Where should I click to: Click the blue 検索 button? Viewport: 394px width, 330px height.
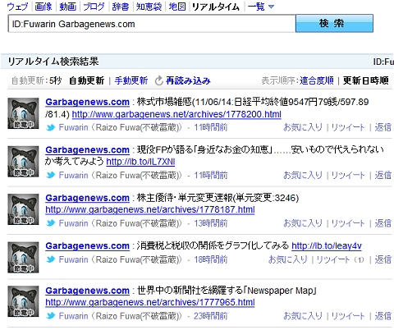334,24
